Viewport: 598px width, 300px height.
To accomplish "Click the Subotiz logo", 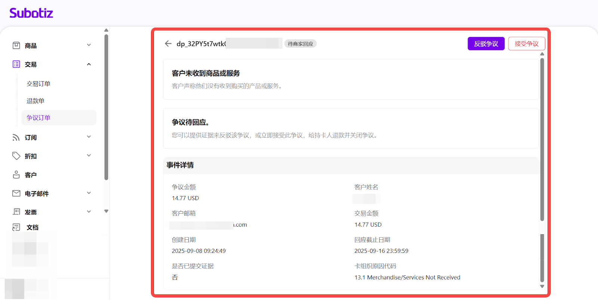I will [31, 13].
